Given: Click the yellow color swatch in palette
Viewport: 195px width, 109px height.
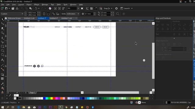Looking at the screenshot, I should coord(51,98).
